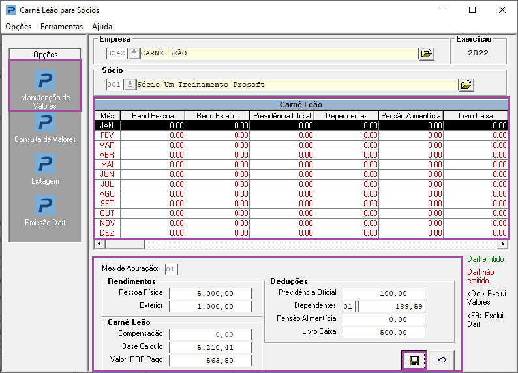The width and height of the screenshot is (518, 373).
Task: Open the Opções menu
Action: (18, 27)
